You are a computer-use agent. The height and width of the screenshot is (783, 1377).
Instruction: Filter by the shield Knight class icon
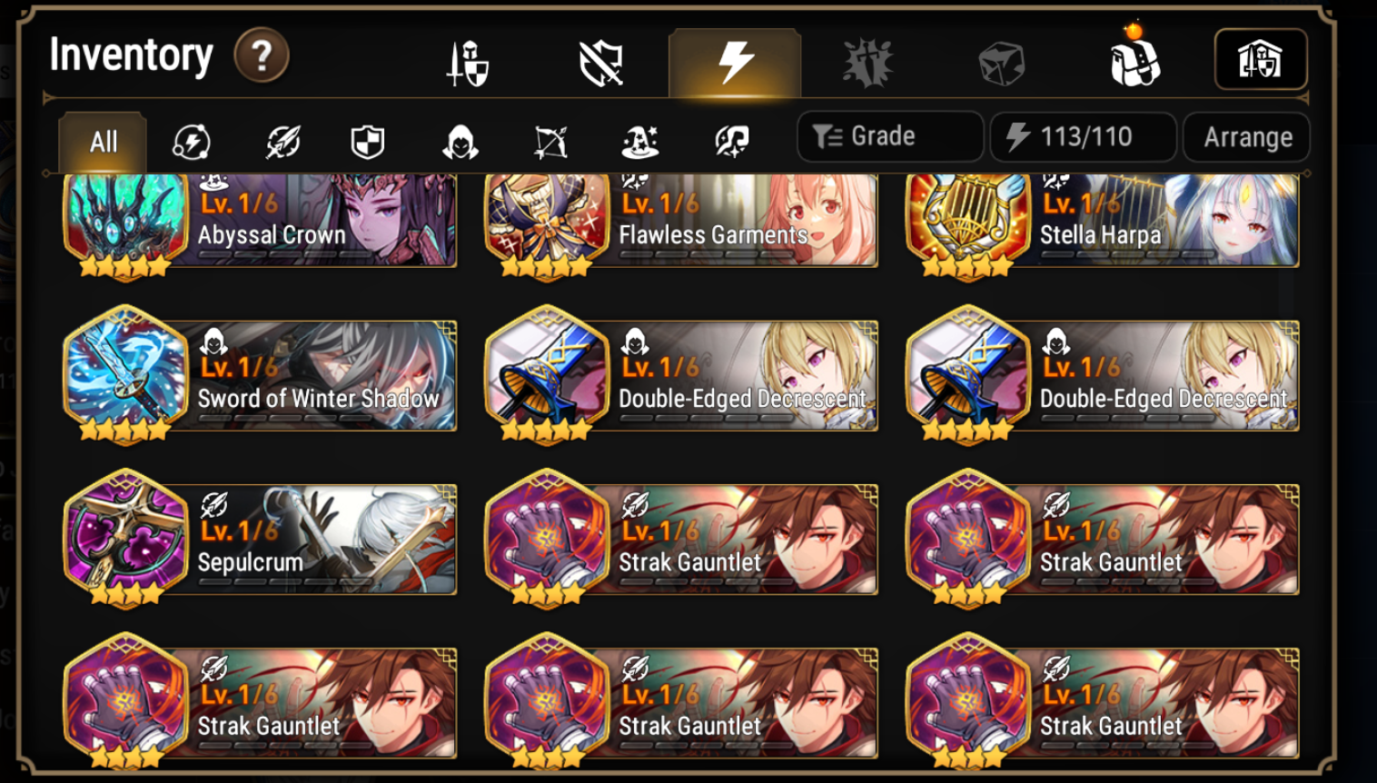coord(368,142)
